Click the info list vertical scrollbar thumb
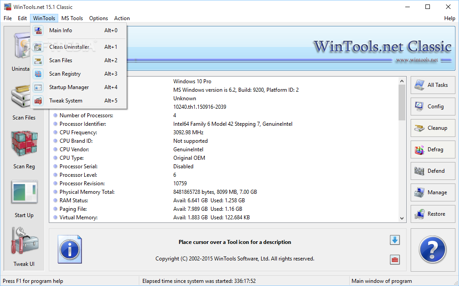459x286 pixels. (402, 102)
